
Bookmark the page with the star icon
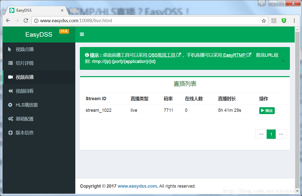point(264,21)
